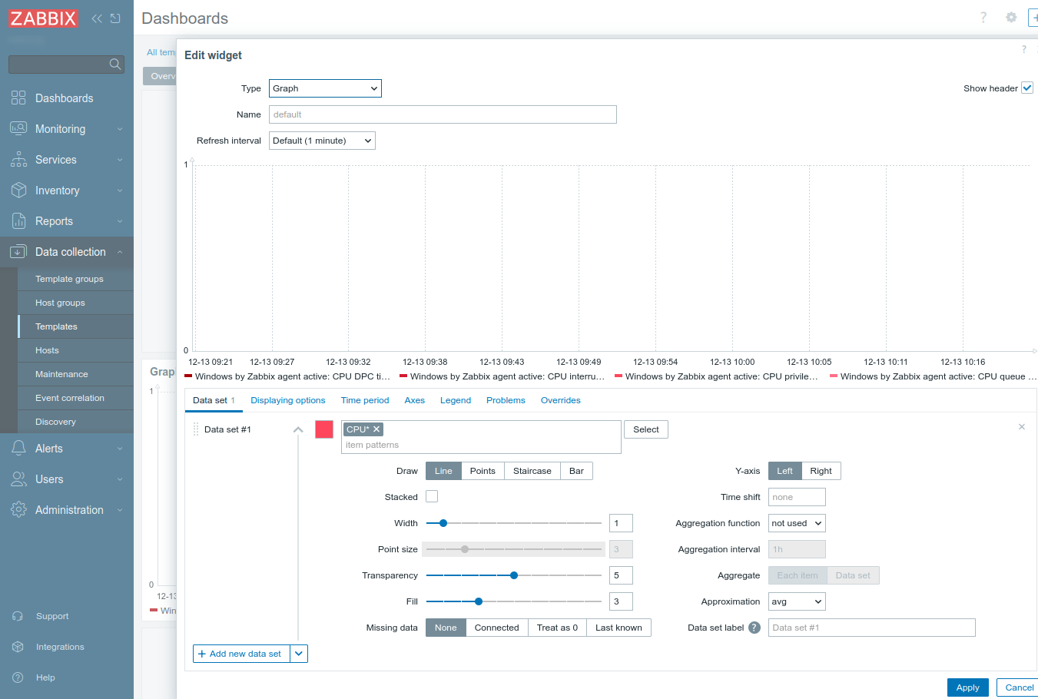Click the Data set label help icon
This screenshot has height=699, width=1038.
(x=754, y=628)
